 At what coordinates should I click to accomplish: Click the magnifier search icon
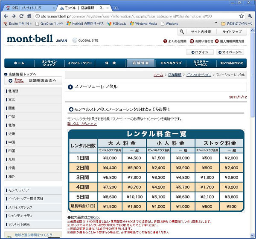click(182, 32)
